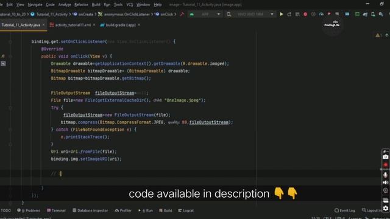Collapse the onClick method fold marker
The image size is (390, 219).
(x=10, y=57)
